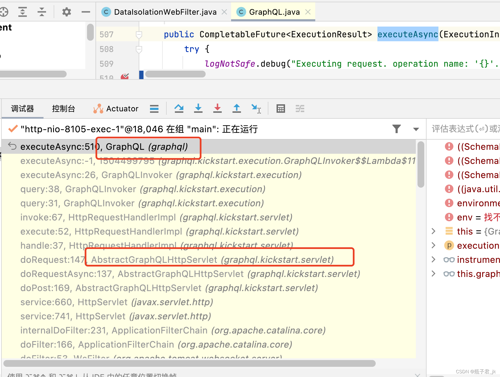Click the 'env' error variable row
Image resolution: width=500 pixels, height=377 pixels.
pyautogui.click(x=464, y=217)
